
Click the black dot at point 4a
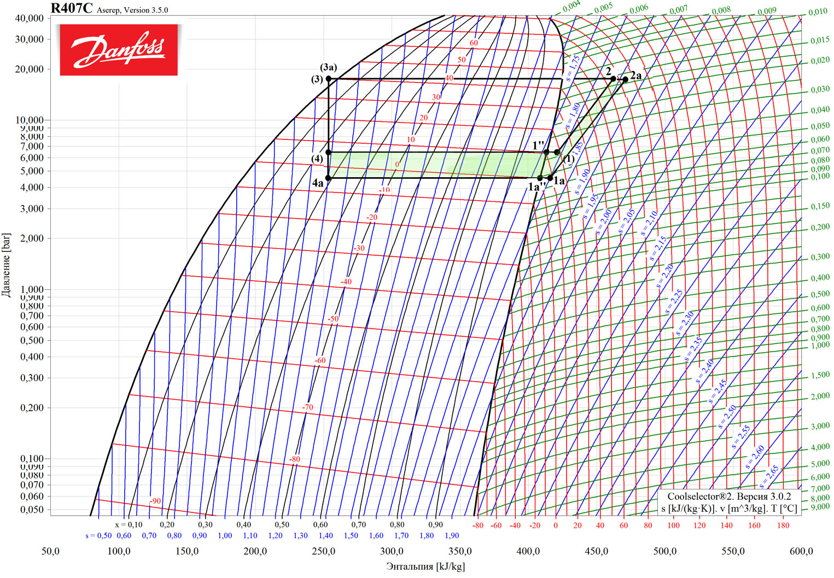click(328, 178)
